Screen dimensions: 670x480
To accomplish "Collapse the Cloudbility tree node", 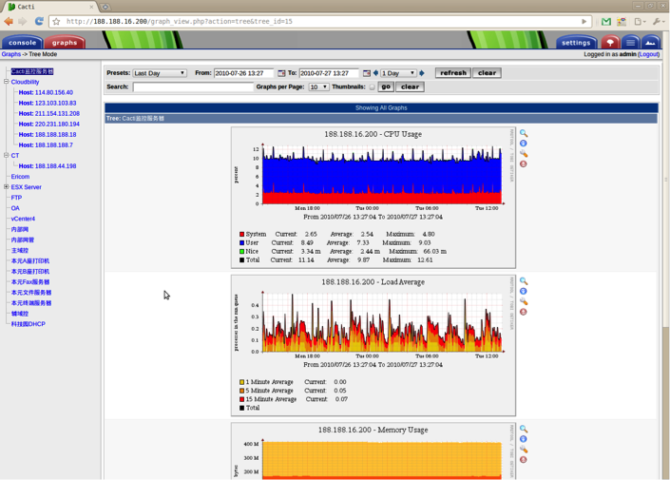I will click(7, 81).
